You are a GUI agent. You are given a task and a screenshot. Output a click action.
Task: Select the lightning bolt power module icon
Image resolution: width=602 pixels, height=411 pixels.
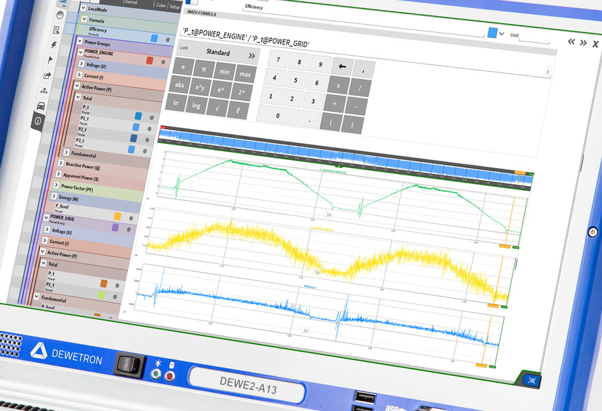pos(54,45)
